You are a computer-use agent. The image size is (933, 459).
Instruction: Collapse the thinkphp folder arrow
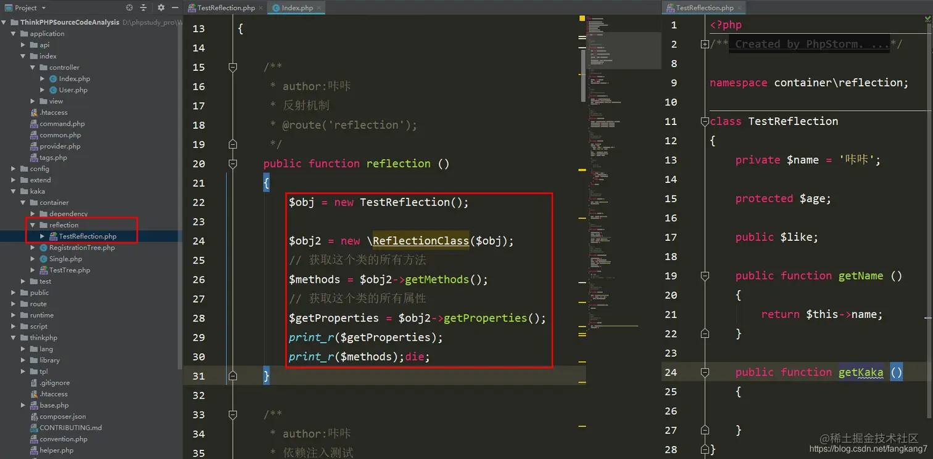[14, 338]
